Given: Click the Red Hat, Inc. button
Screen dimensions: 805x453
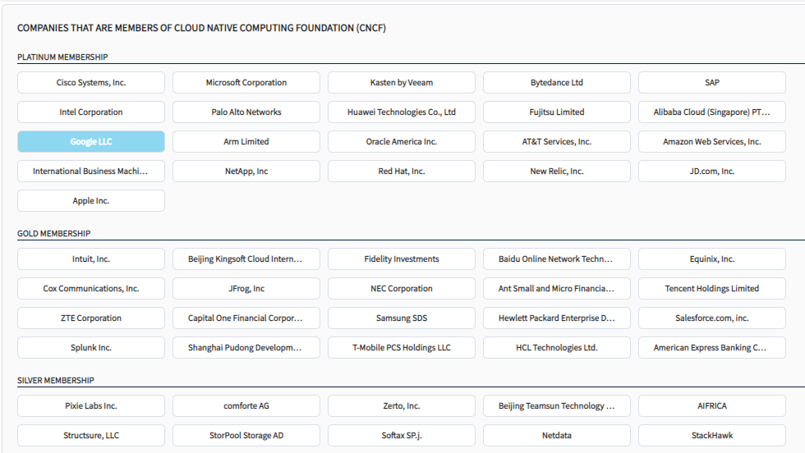Looking at the screenshot, I should [x=402, y=172].
